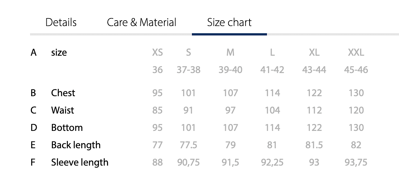Click the Back length row label
The image size is (399, 188).
(x=76, y=145)
